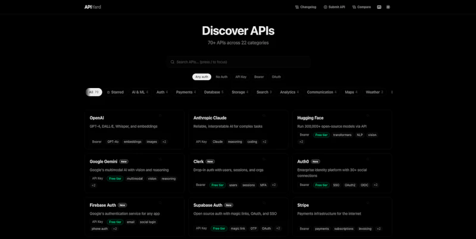Screen dimensions: 476x239
Task: Click the subscriptions tag on Stripe card
Action: tap(344, 229)
